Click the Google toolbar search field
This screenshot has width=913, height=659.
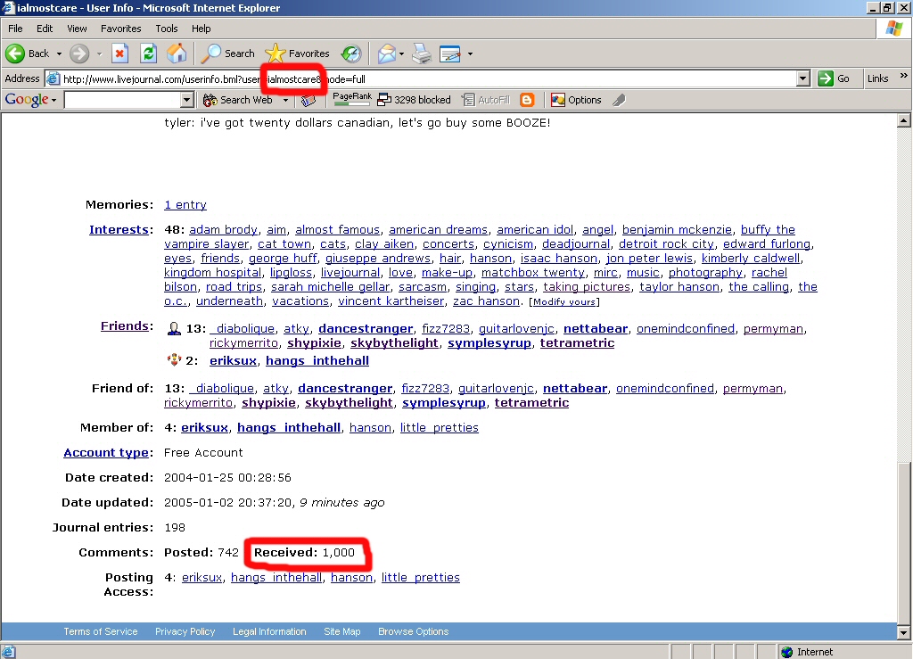click(x=122, y=100)
